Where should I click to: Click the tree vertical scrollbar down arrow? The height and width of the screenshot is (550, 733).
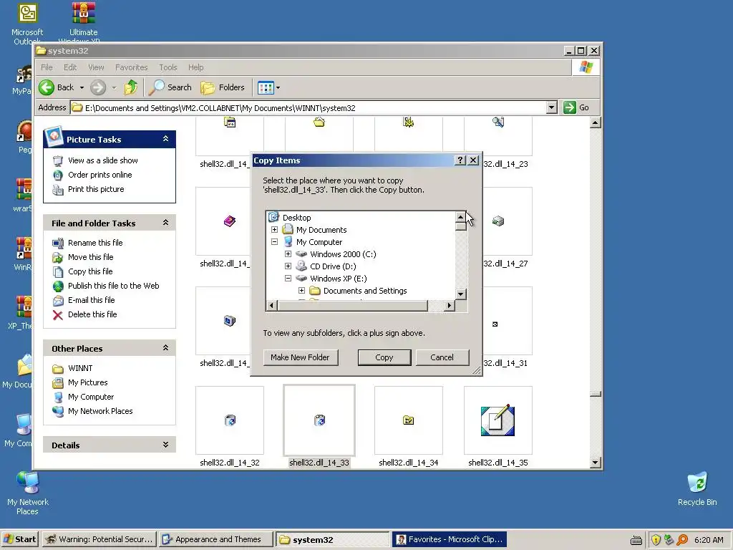[460, 294]
